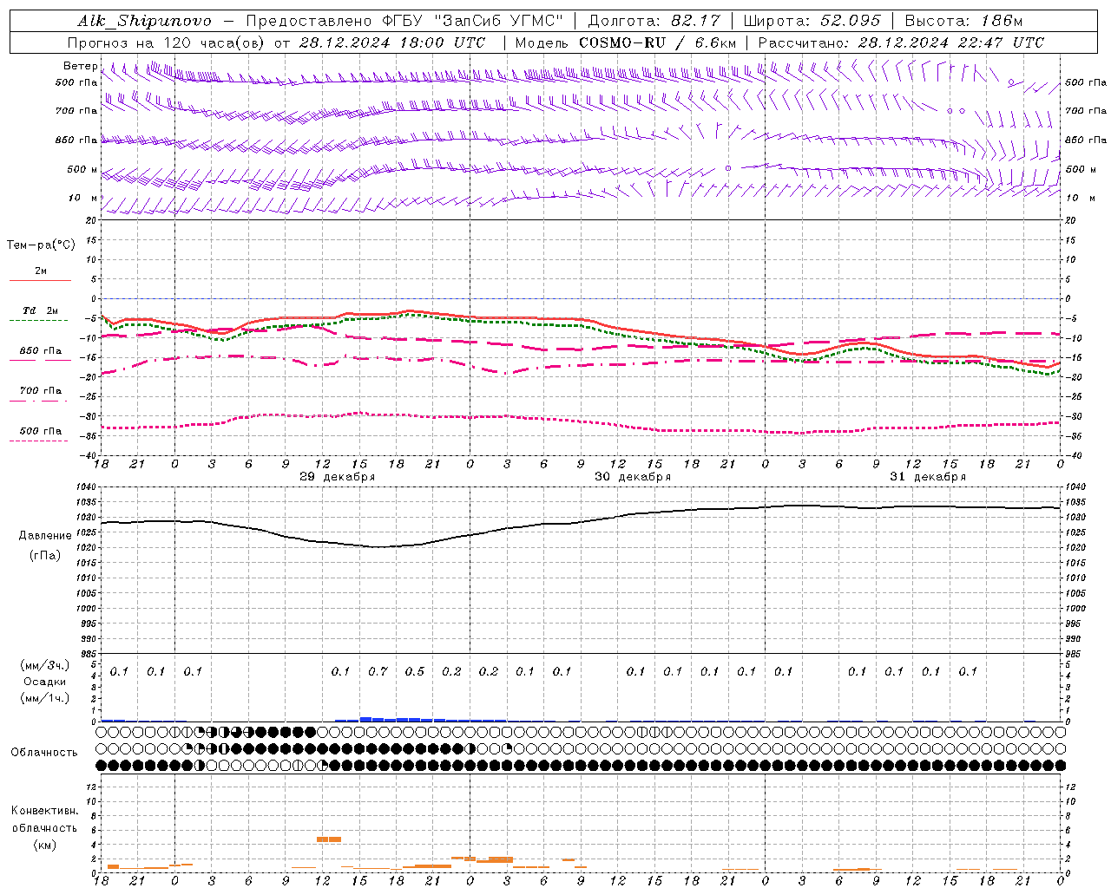Click the Осадки precipitation label
This screenshot has height=888, width=1111.
point(45,682)
